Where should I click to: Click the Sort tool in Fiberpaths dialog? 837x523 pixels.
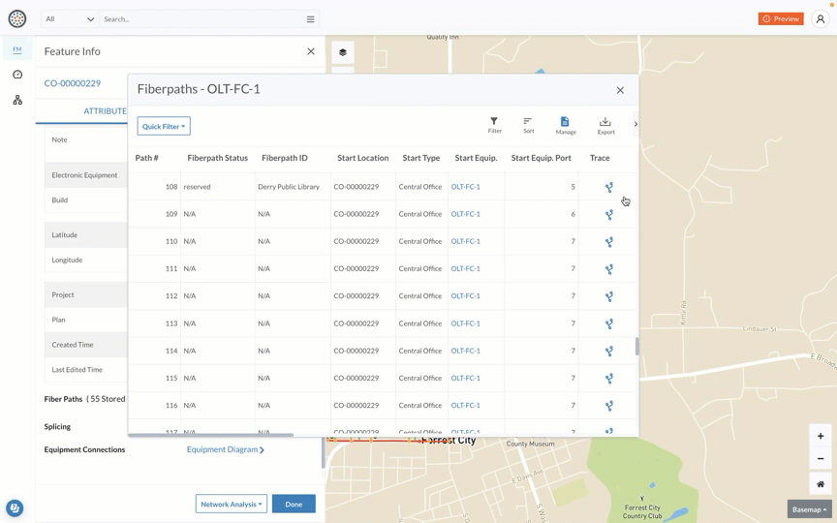point(528,125)
